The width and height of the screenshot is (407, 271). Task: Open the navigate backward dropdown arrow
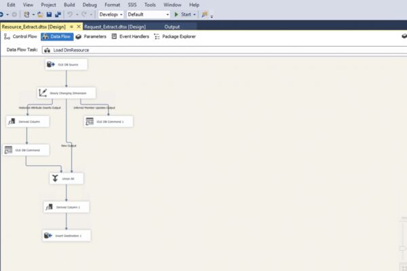point(7,15)
